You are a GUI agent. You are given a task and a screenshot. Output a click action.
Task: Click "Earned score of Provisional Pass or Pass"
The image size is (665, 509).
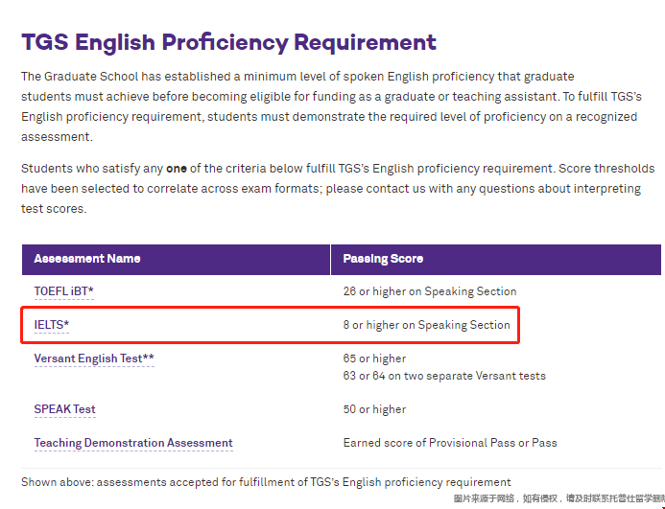[x=449, y=443]
